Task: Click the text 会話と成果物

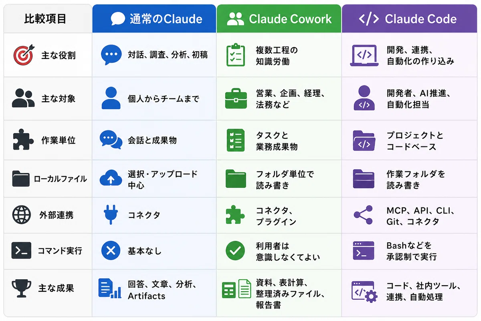Action: click(x=152, y=141)
